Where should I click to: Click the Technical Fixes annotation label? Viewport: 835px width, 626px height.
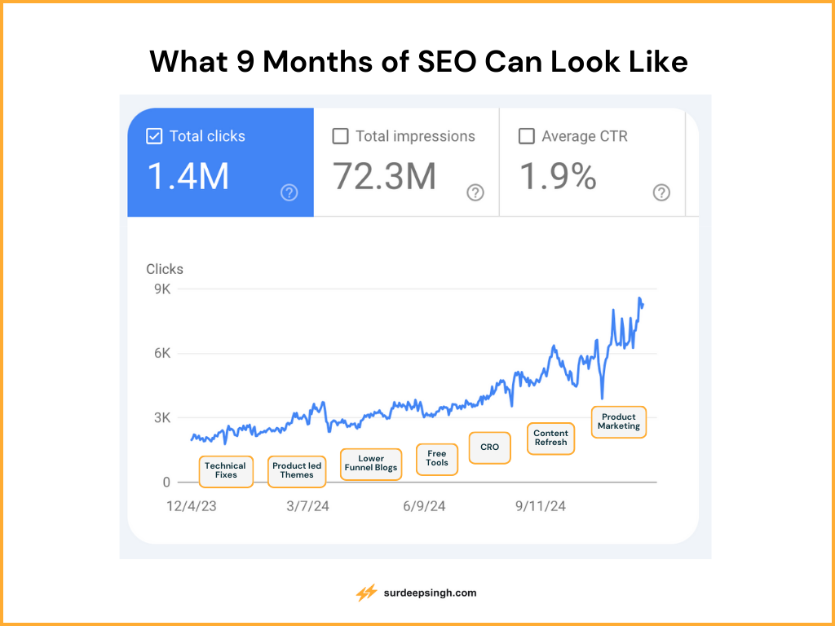tap(226, 471)
